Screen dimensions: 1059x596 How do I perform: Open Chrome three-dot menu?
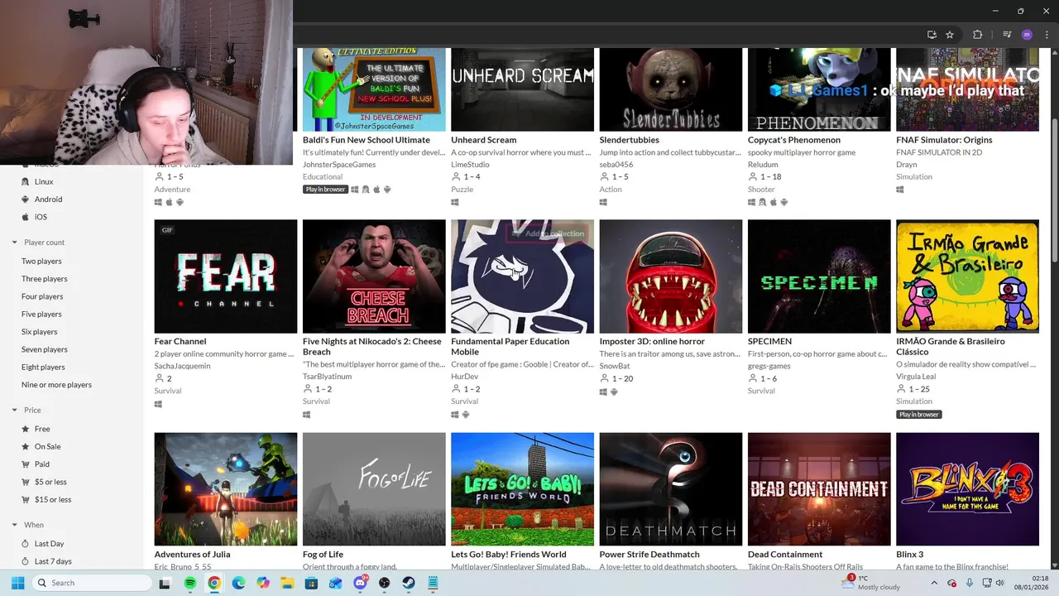(1046, 35)
